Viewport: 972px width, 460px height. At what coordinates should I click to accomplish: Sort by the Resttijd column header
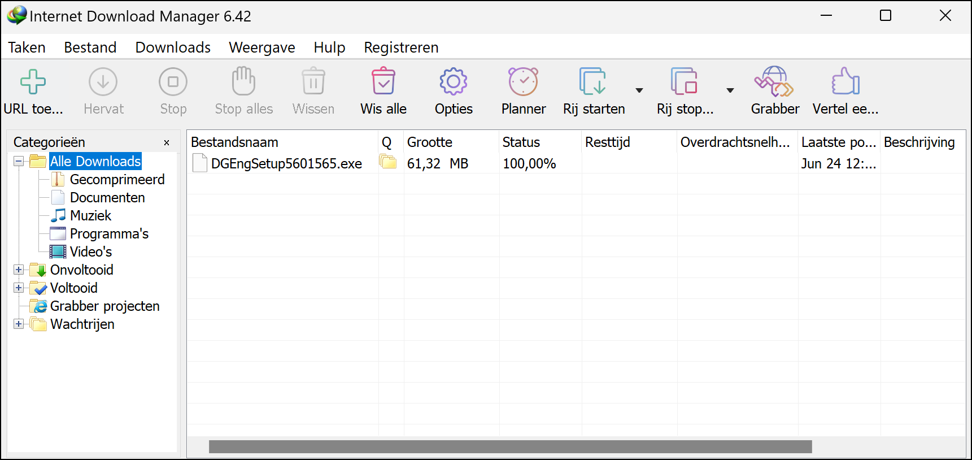pos(629,142)
